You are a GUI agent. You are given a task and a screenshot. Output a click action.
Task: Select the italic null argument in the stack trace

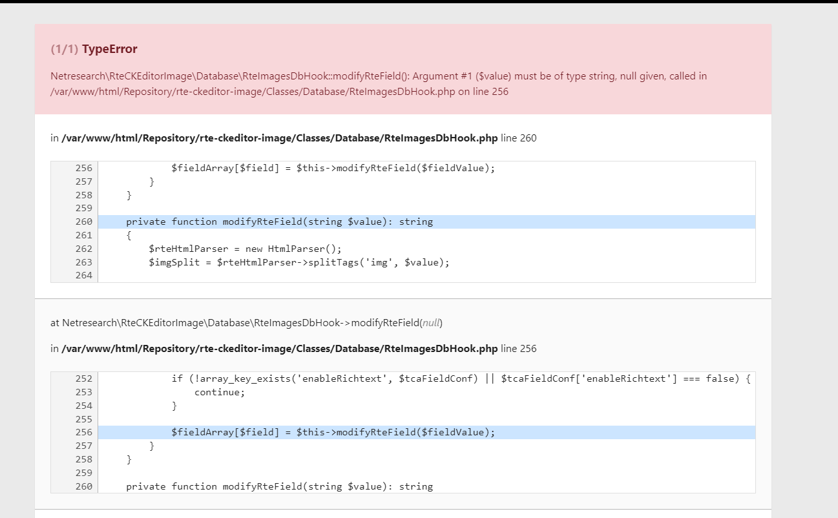(434, 322)
